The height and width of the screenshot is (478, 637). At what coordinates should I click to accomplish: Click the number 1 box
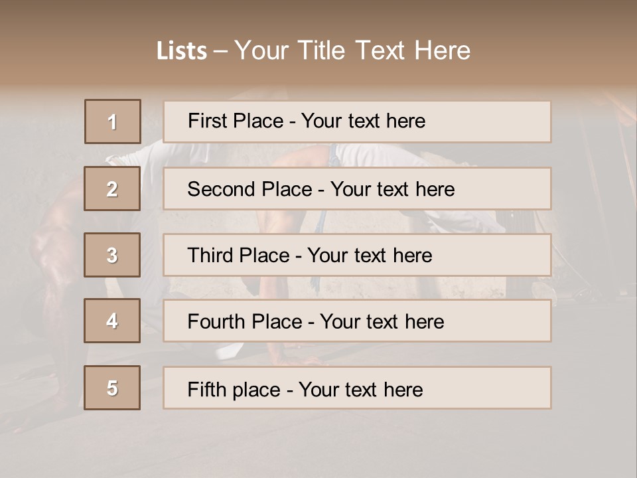(113, 121)
